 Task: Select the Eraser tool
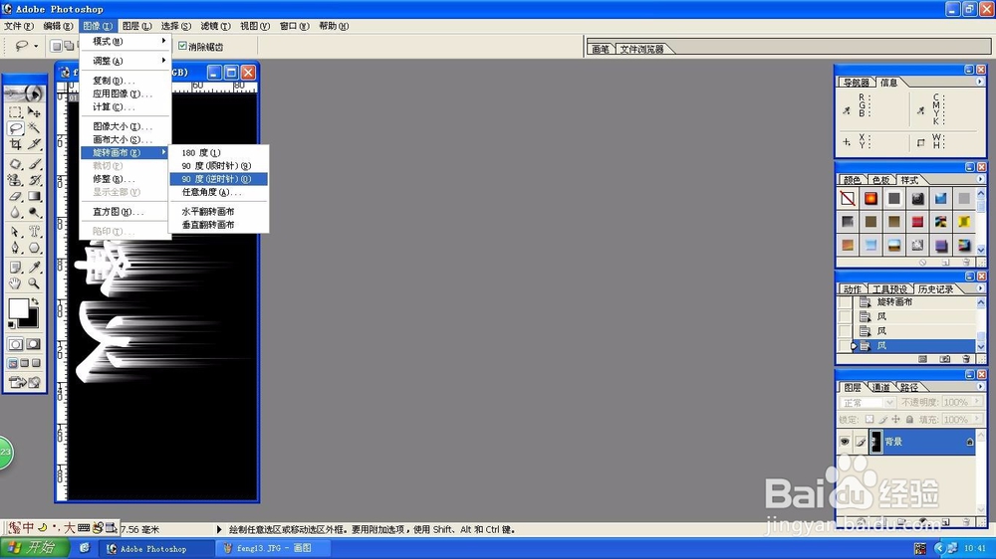point(15,197)
